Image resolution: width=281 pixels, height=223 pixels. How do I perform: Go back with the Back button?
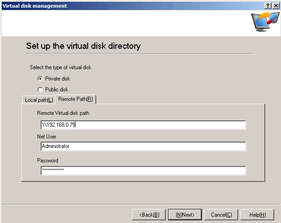click(x=149, y=215)
